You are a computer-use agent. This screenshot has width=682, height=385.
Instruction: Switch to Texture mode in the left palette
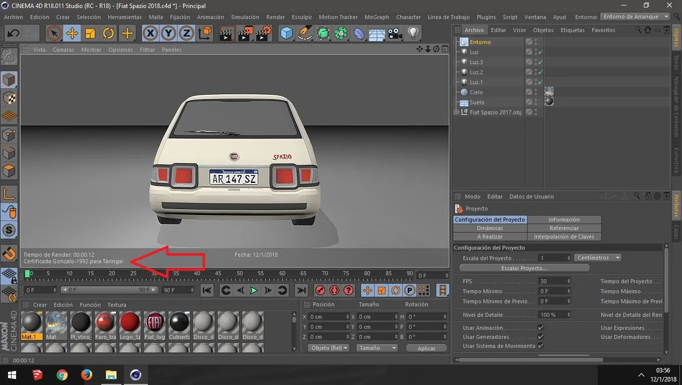(x=9, y=98)
